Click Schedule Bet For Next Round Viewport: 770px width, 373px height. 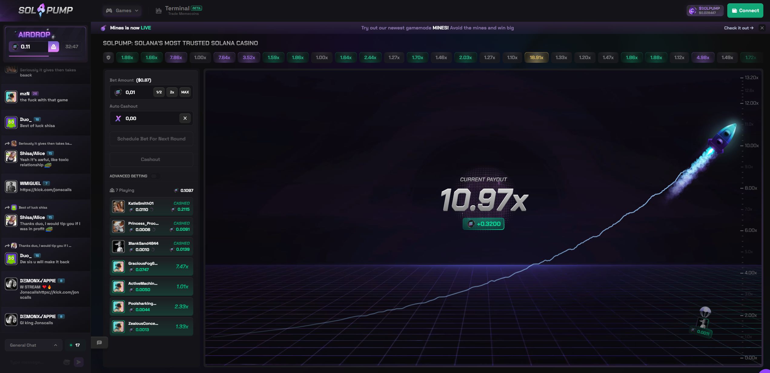click(151, 139)
